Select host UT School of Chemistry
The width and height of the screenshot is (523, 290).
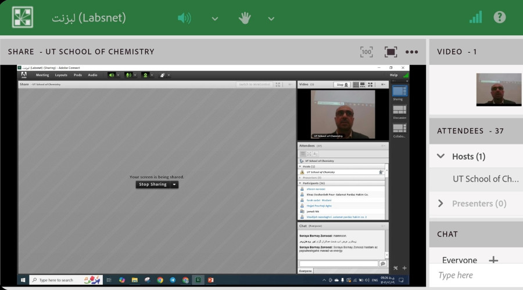click(x=485, y=179)
